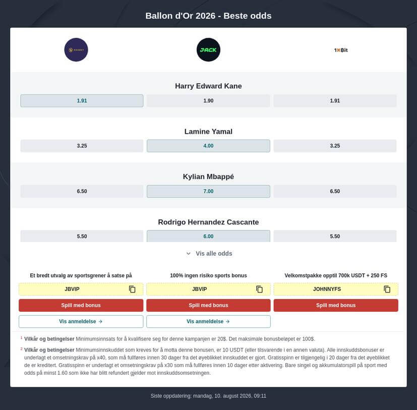The image size is (417, 410).
Task: Copy the first JBVIP bonus code
Action: click(132, 289)
